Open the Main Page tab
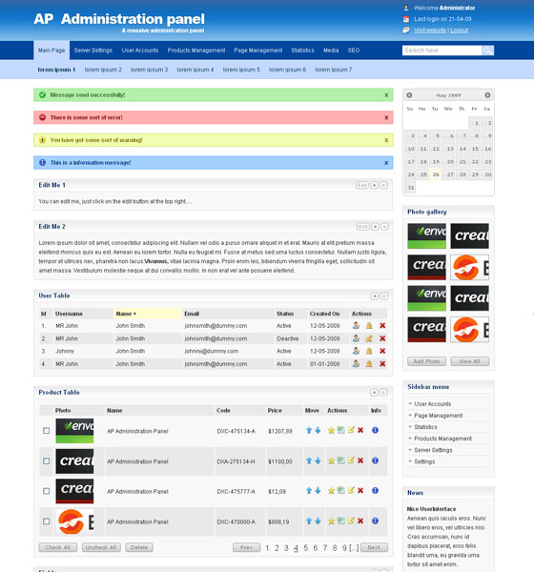534x572 pixels. (x=51, y=51)
